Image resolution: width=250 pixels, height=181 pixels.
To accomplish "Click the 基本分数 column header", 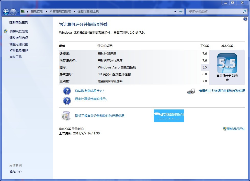I will [227, 46].
